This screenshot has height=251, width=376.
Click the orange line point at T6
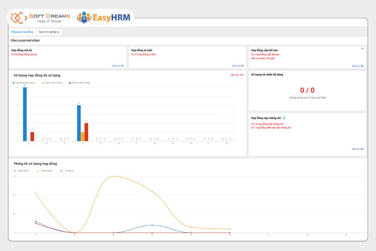[x=230, y=229]
